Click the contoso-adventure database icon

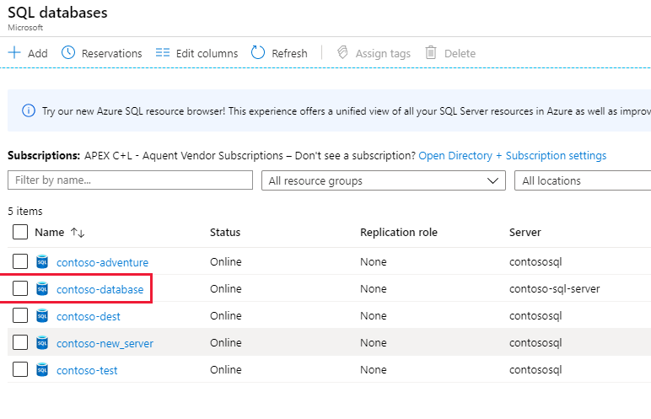(43, 262)
